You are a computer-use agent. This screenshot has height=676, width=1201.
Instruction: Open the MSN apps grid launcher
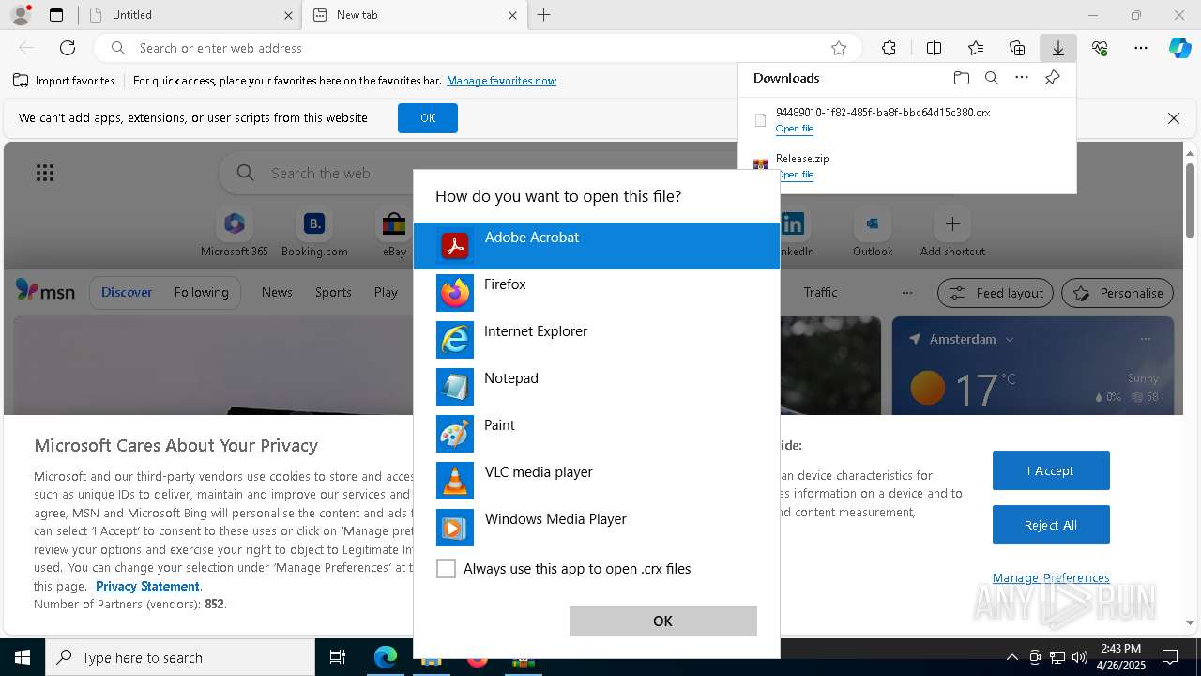coord(45,173)
